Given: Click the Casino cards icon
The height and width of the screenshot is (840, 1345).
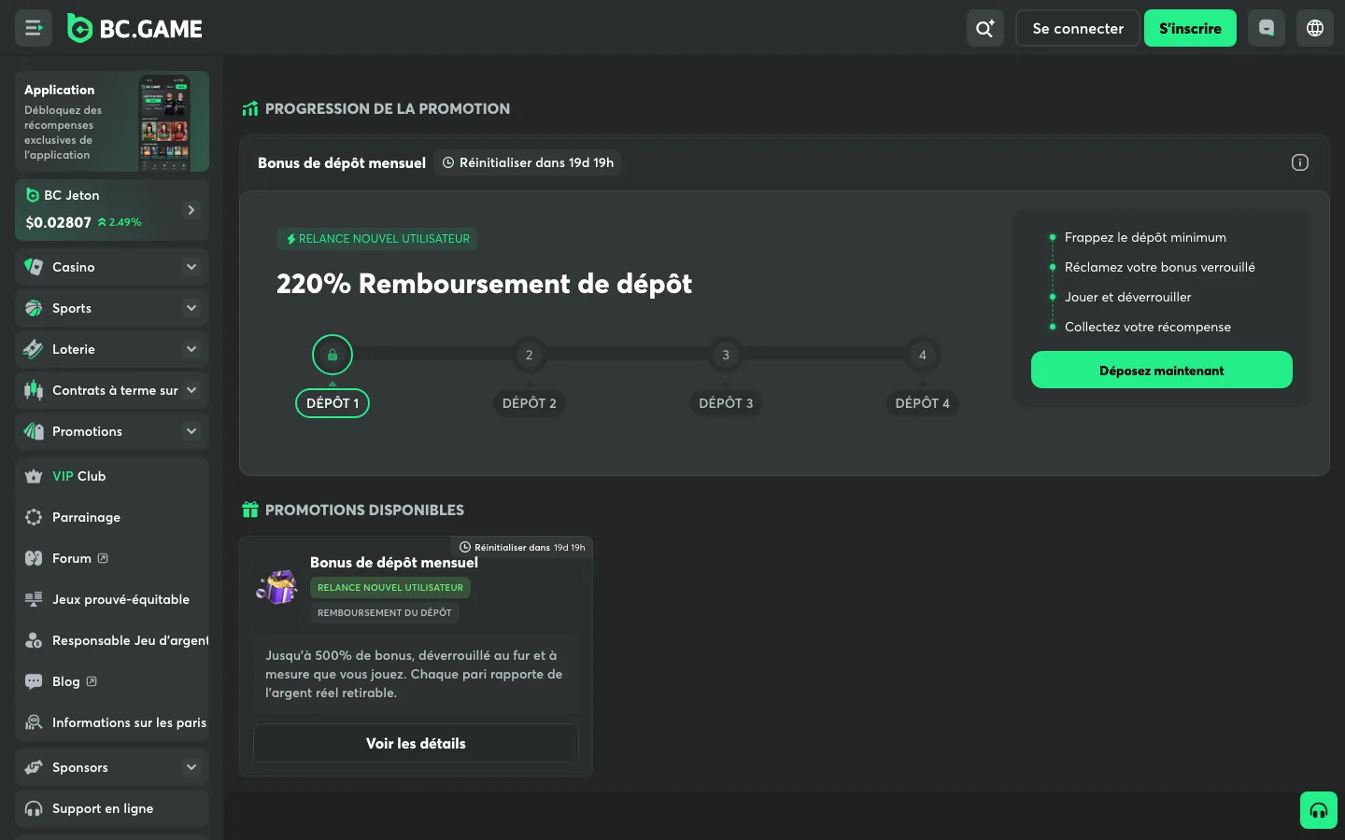Looking at the screenshot, I should (34, 267).
